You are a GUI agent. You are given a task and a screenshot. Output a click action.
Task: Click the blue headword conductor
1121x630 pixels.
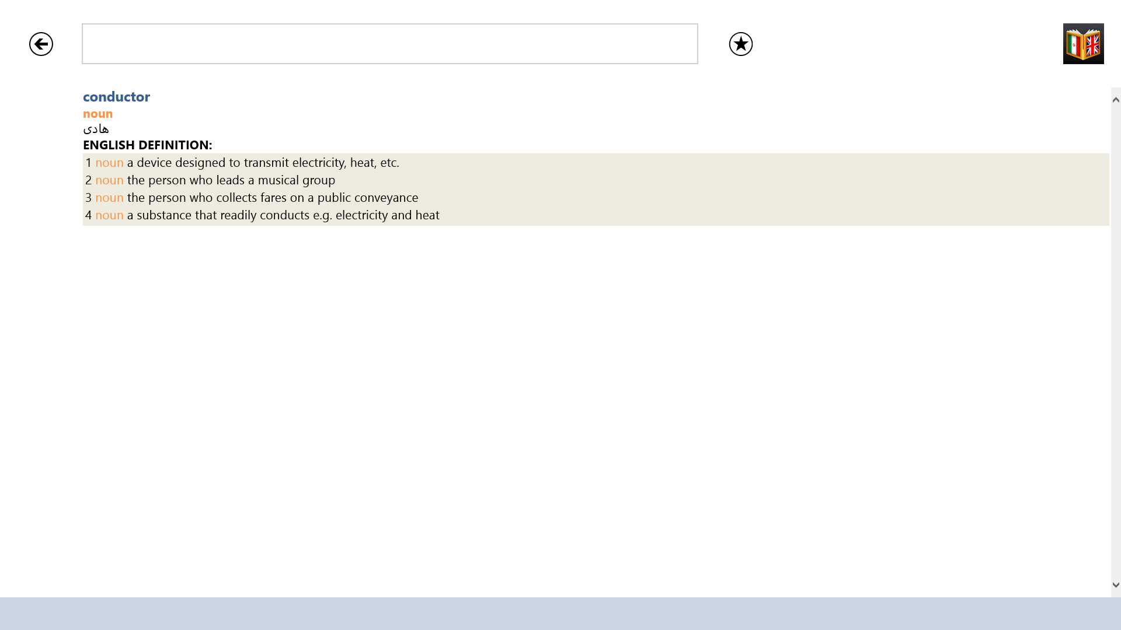tap(116, 97)
